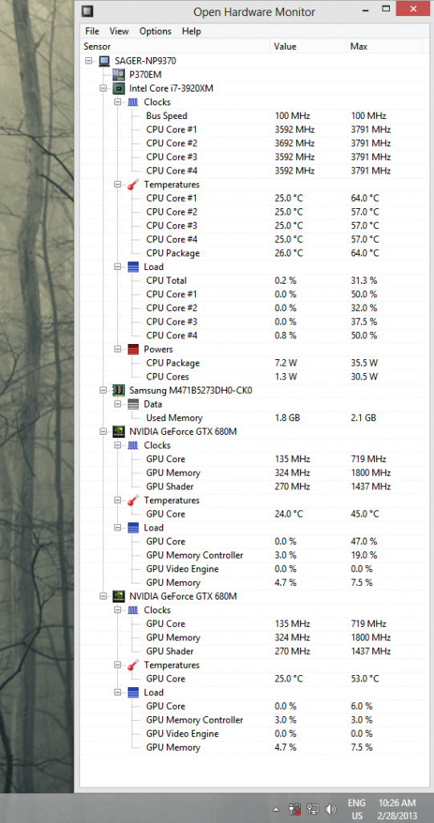Viewport: 434px width, 823px height.
Task: Click the SAGER-NP9370 computer icon
Action: [105, 61]
